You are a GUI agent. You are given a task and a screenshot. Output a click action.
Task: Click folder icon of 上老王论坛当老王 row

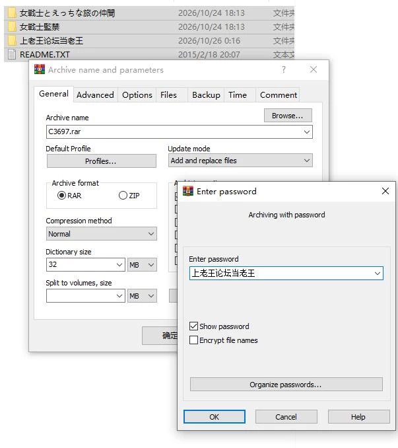[x=12, y=40]
